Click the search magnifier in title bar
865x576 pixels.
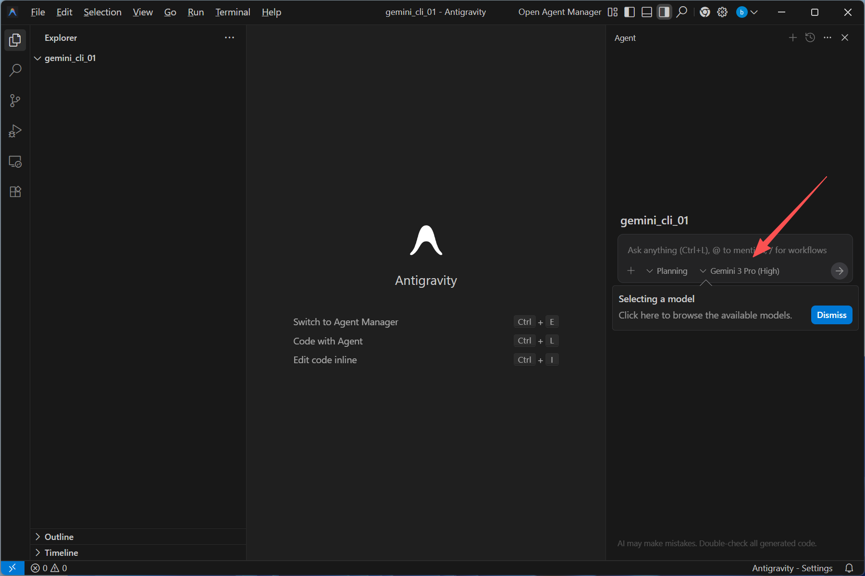(x=682, y=12)
